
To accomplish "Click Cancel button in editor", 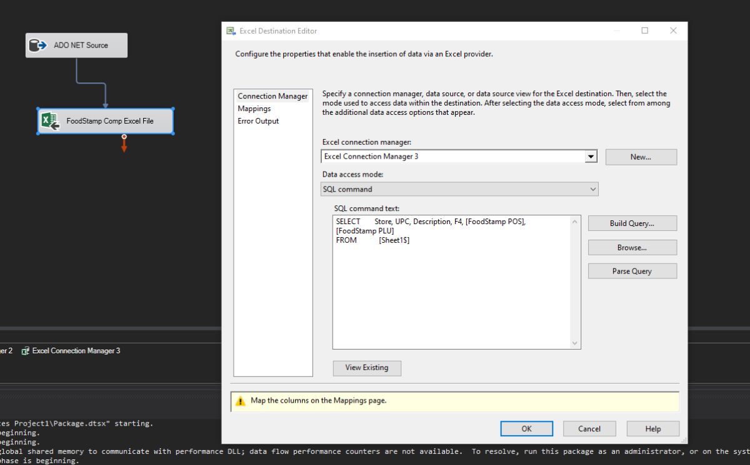I will [589, 429].
